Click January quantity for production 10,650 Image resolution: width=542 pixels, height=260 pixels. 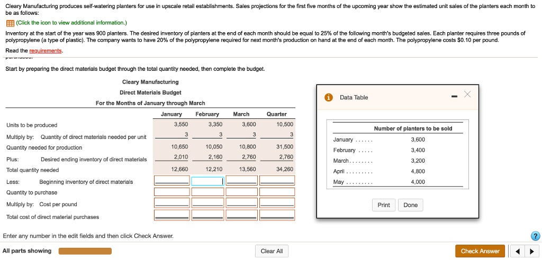(180, 147)
